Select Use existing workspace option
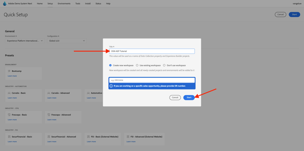Screen dimensions: 304x151 coord(137,66)
